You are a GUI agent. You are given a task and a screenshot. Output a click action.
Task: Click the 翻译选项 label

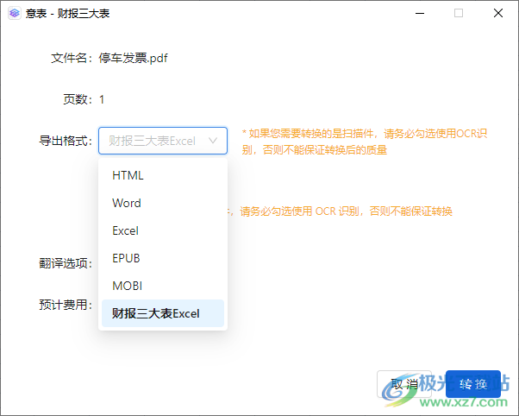click(x=66, y=263)
